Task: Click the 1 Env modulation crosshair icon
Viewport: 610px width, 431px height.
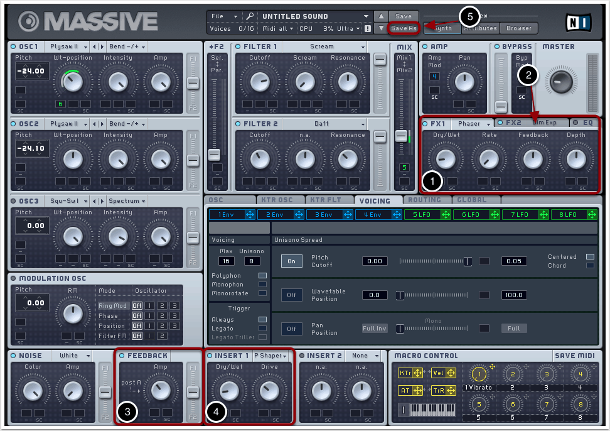Action: (x=249, y=215)
